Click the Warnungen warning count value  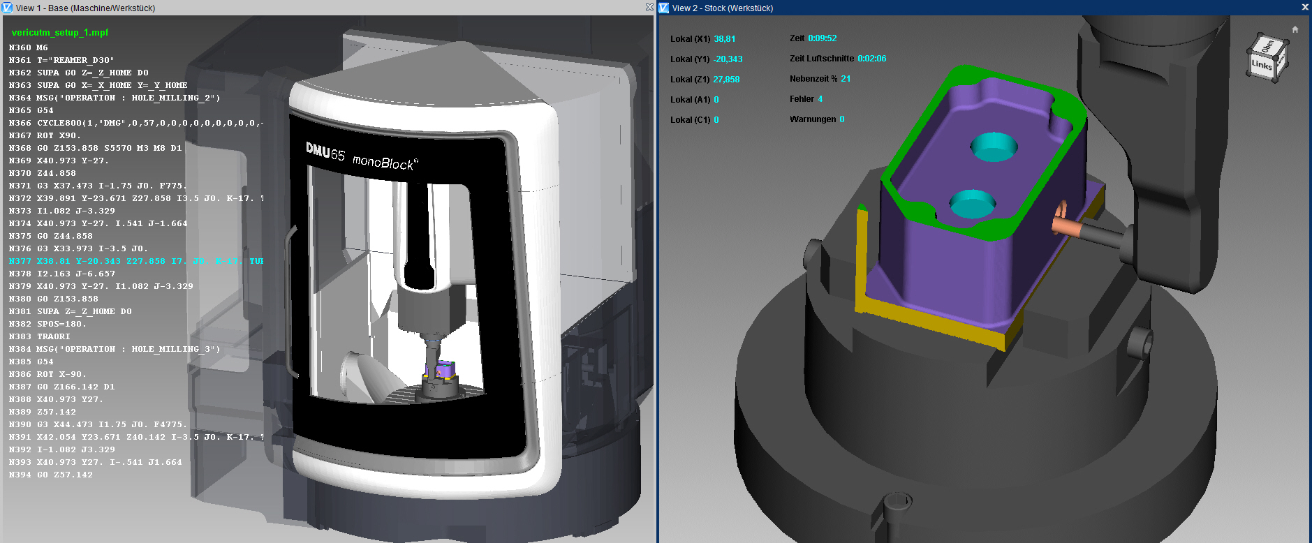point(841,119)
